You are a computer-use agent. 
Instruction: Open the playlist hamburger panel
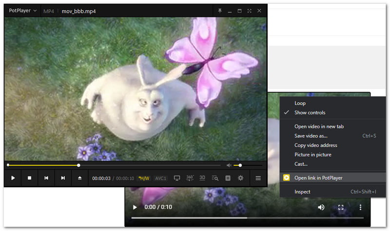(258, 178)
